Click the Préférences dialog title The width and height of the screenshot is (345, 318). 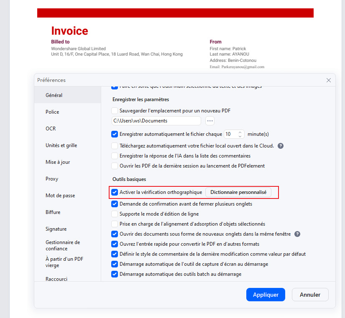point(51,80)
